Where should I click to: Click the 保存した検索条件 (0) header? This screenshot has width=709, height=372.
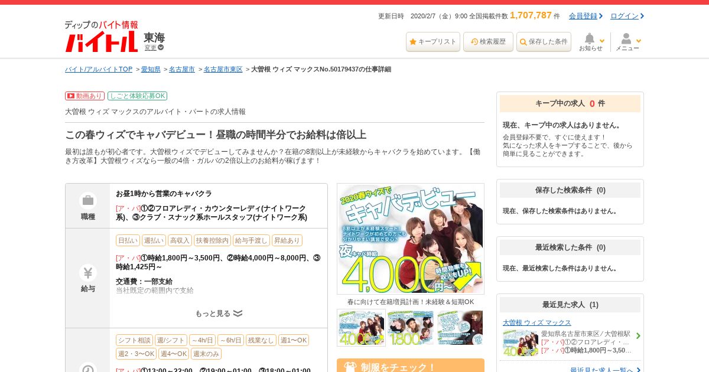pyautogui.click(x=570, y=190)
